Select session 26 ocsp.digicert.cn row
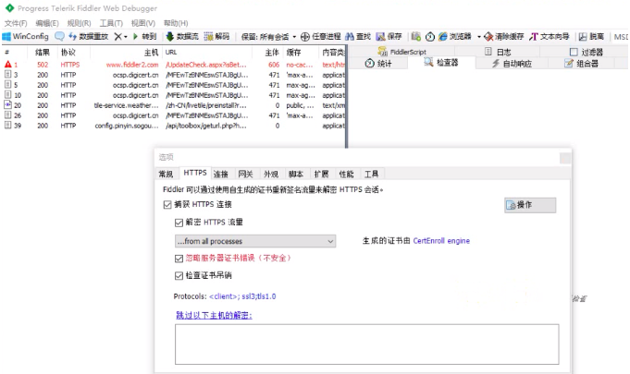Viewport: 630px width, 374px height. (x=174, y=115)
